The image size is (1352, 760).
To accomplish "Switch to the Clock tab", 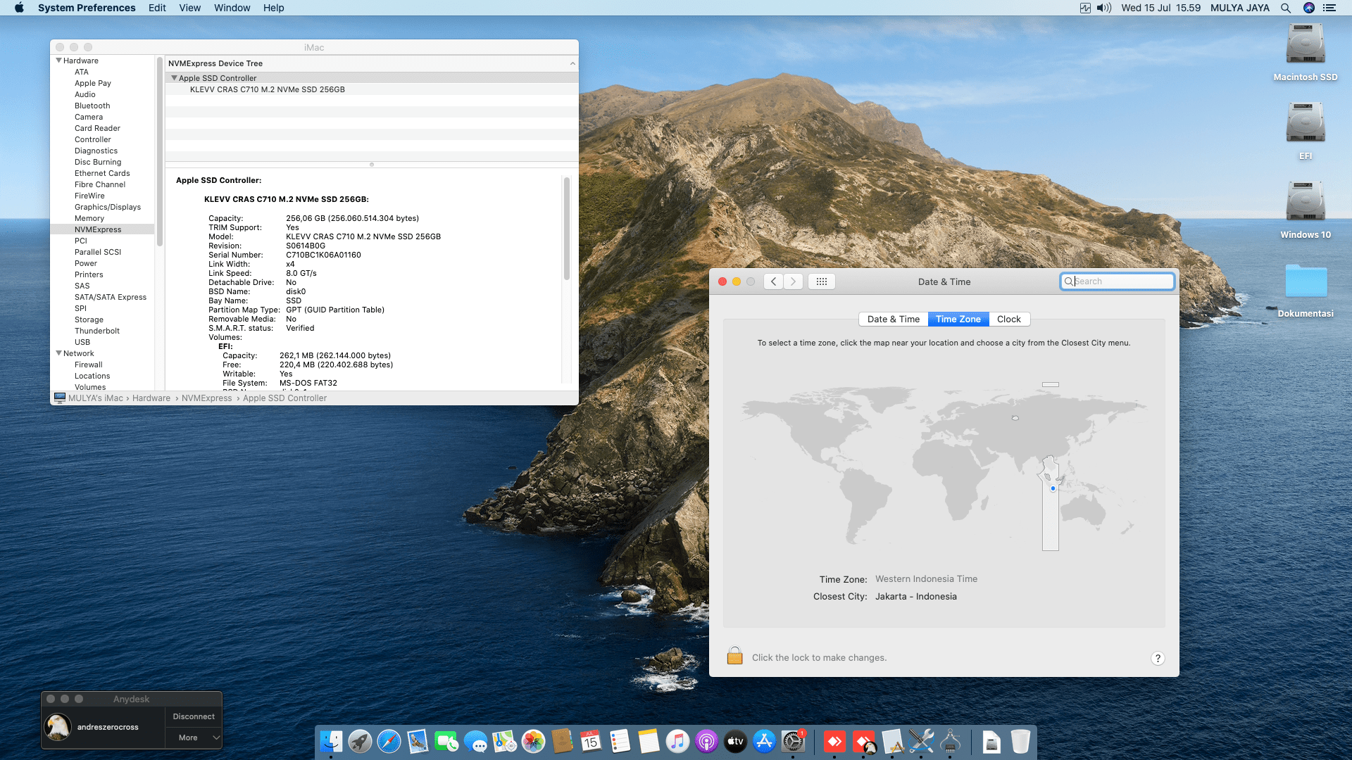I will (x=1009, y=319).
